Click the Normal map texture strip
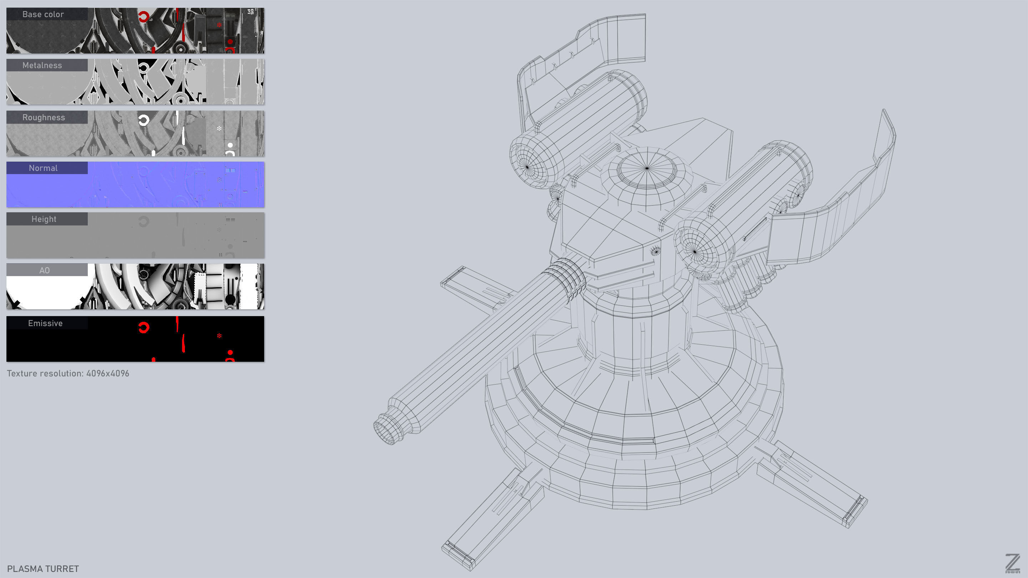 [135, 184]
